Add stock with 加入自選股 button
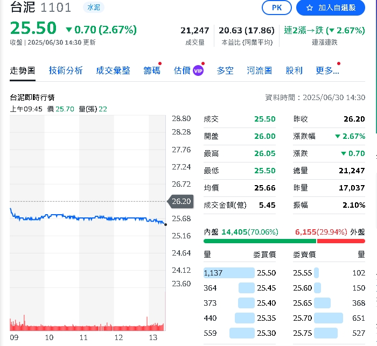 331,8
